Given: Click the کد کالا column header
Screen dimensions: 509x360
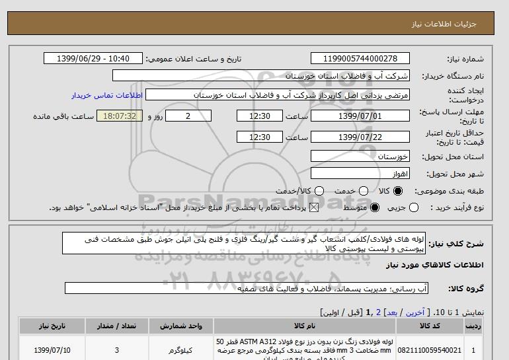Looking at the screenshot, I should click(x=430, y=326).
